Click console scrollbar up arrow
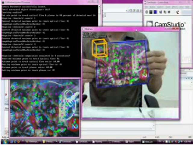The width and height of the screenshot is (193, 145). [99, 7]
